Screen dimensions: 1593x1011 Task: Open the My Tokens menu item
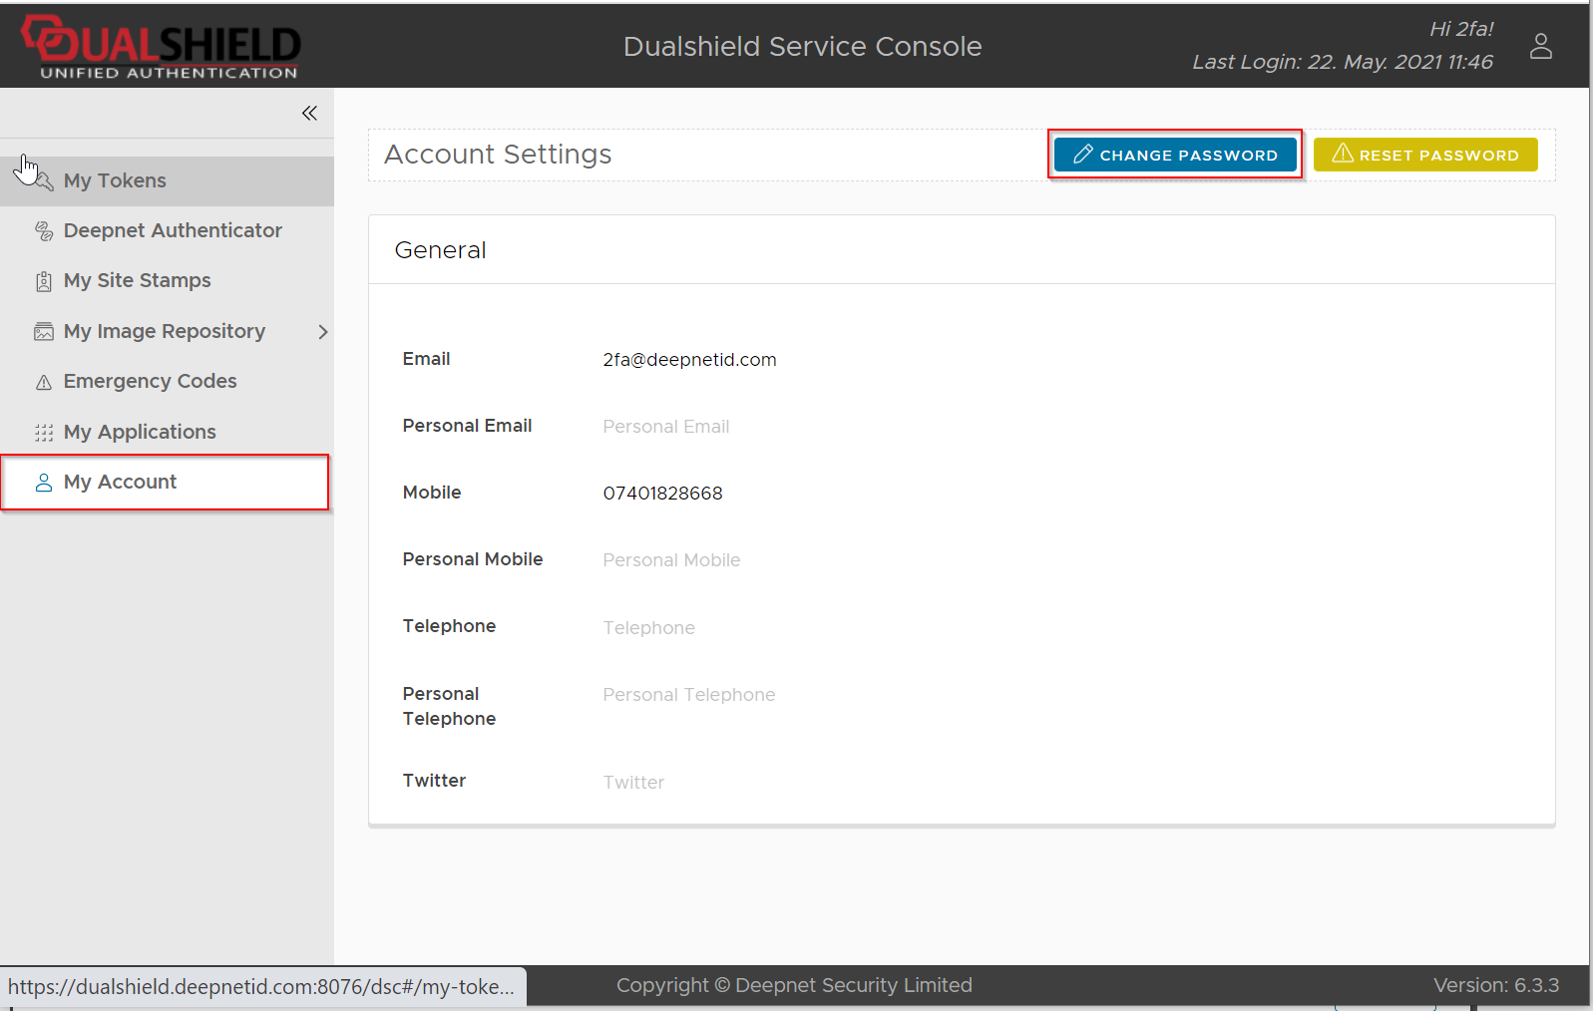(x=115, y=180)
